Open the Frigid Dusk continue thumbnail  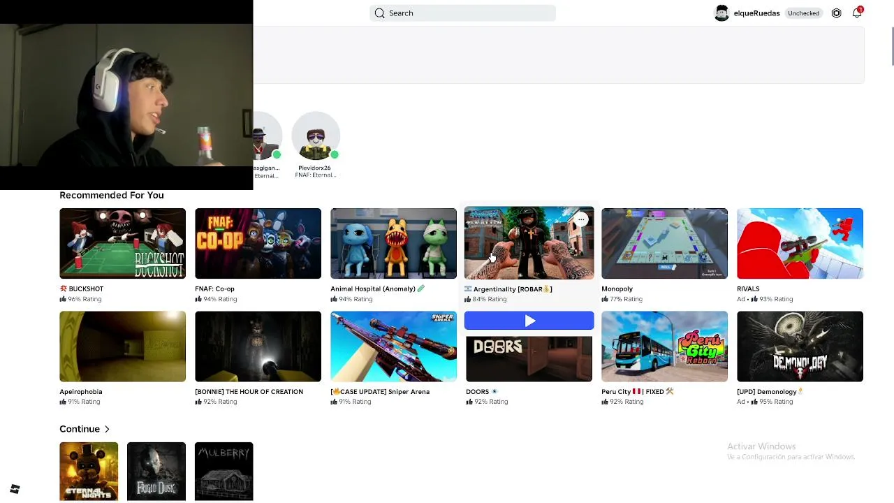(x=156, y=472)
